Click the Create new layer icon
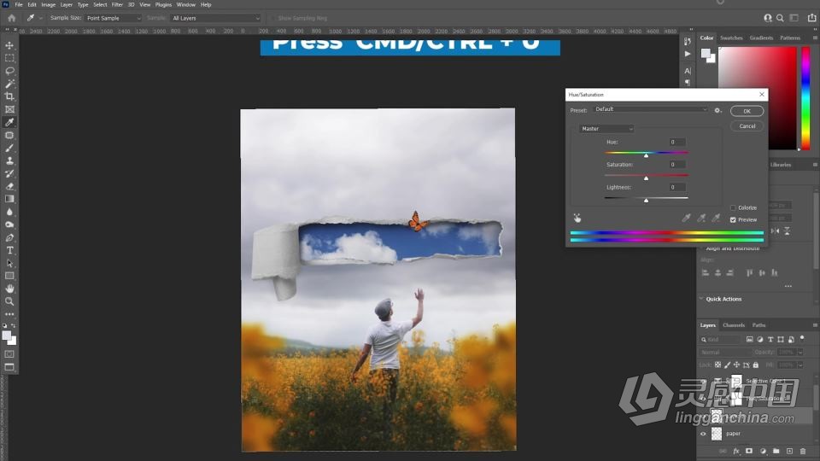Screen dimensions: 820x461 789,451
